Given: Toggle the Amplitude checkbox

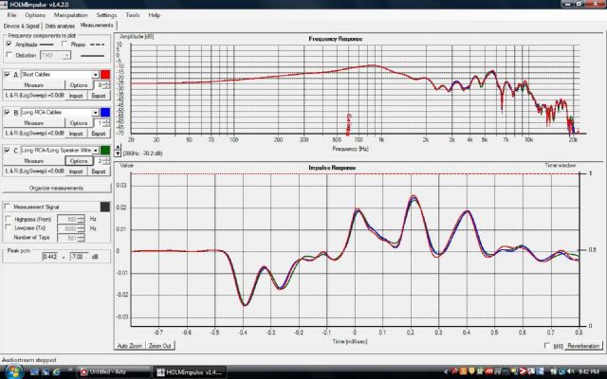Looking at the screenshot, I should point(9,45).
